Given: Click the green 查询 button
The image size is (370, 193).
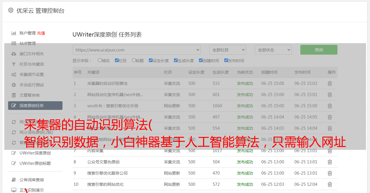Looking at the screenshot, I should [x=319, y=50].
